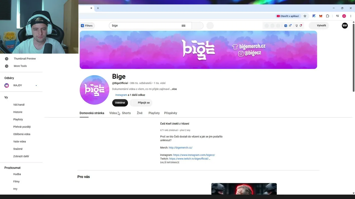Open the list icon with blue dot
The height and width of the screenshot is (199, 355).
point(290,26)
